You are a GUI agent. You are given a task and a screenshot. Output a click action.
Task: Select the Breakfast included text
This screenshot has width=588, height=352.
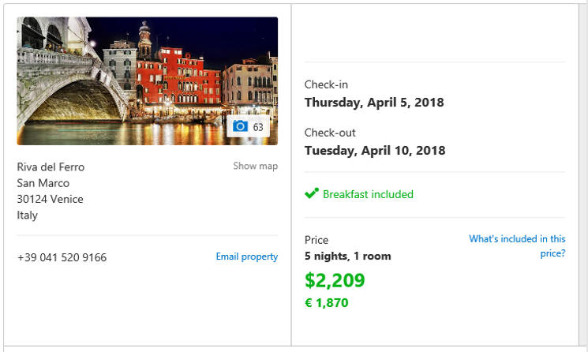pos(368,194)
